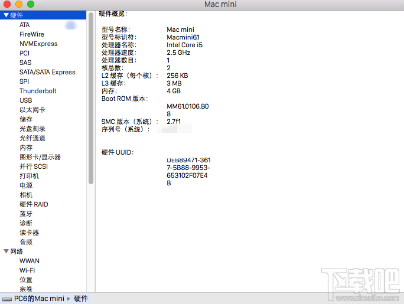
Task: Select 读卡器 card reader entry
Action: click(30, 233)
